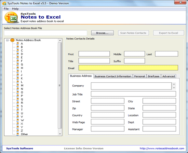
Task: Select the contact icon next to S
Action: (x=18, y=106)
